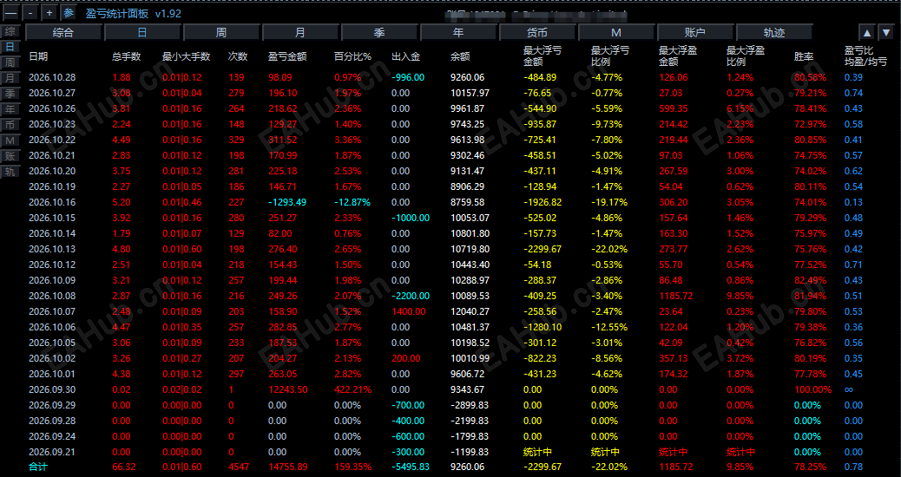Click the 12040.27 balance value

(x=470, y=311)
